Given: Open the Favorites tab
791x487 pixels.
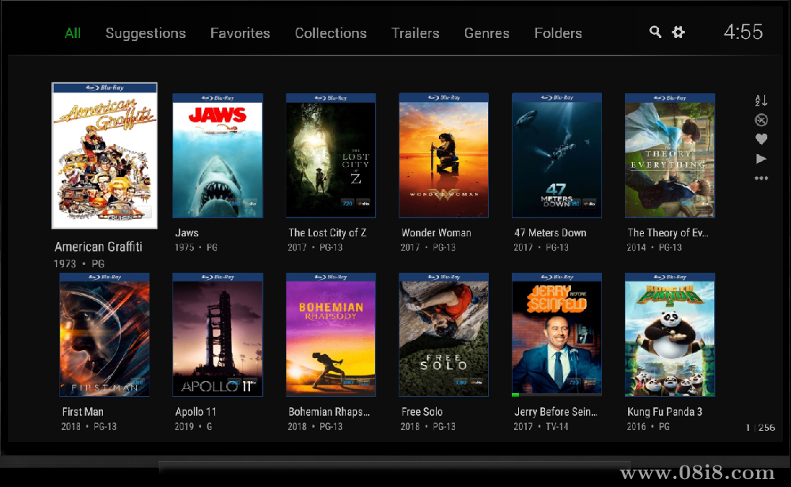Looking at the screenshot, I should pos(240,33).
